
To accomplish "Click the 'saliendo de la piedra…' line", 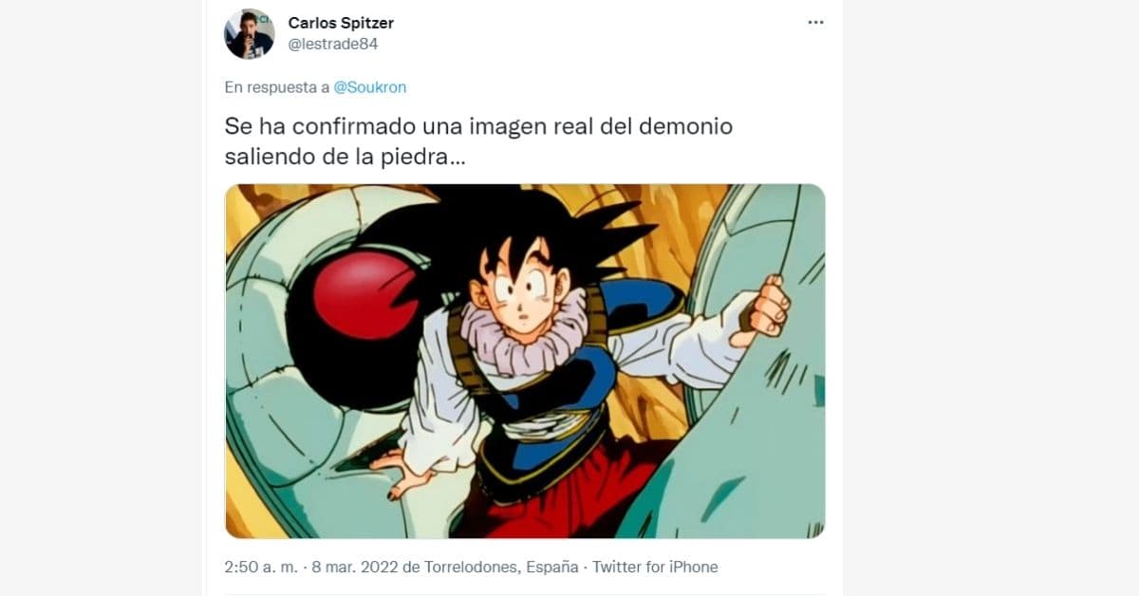I will [345, 158].
